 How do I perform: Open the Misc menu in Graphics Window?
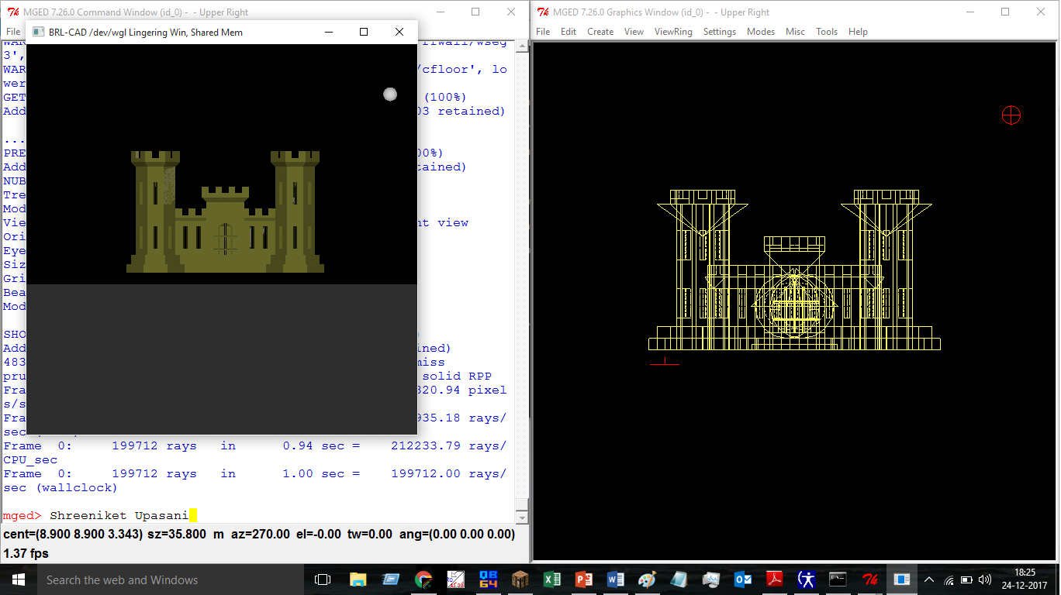(795, 32)
